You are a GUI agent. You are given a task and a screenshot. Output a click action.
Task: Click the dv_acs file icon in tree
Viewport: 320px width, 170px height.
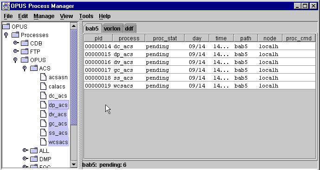[x=43, y=114]
